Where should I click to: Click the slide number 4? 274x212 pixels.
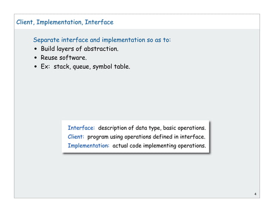(255, 194)
